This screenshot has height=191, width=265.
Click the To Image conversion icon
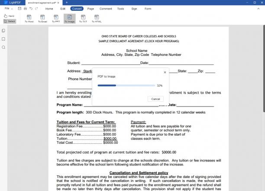(69, 19)
